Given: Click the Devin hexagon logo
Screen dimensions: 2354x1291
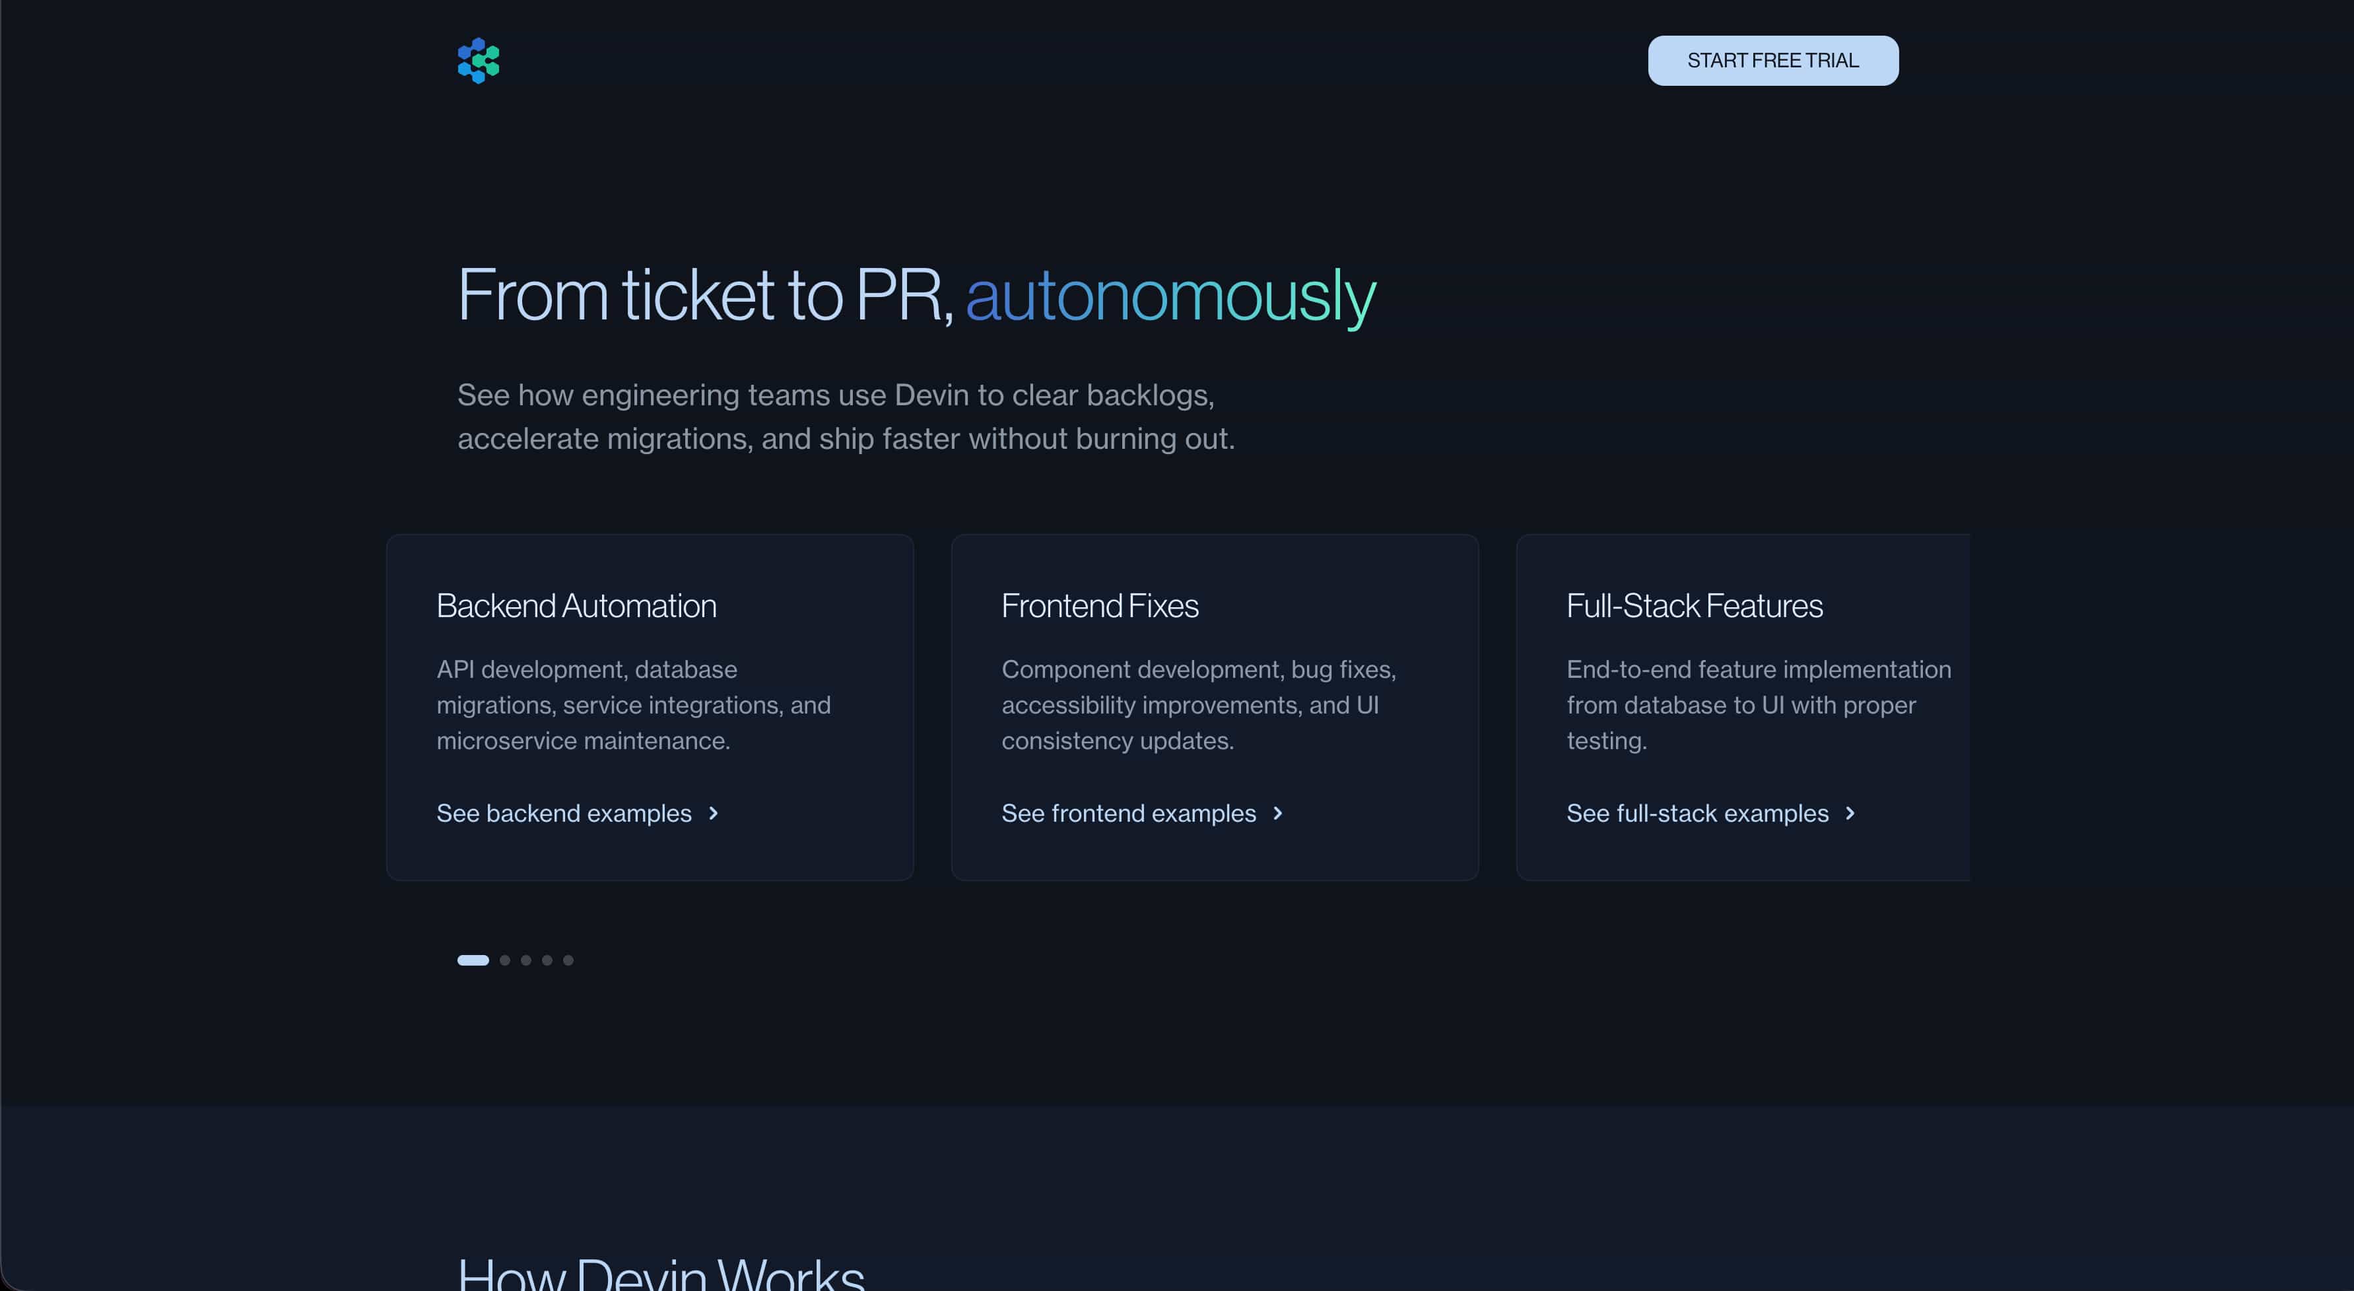Looking at the screenshot, I should 478,60.
